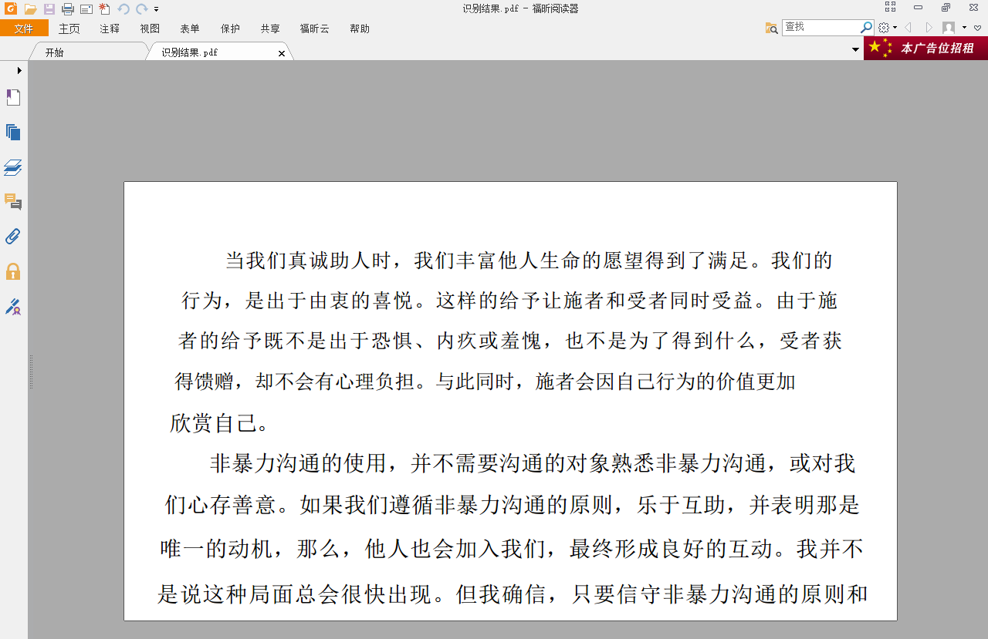Open the digital signatures panel
Image resolution: width=988 pixels, height=639 pixels.
click(13, 307)
